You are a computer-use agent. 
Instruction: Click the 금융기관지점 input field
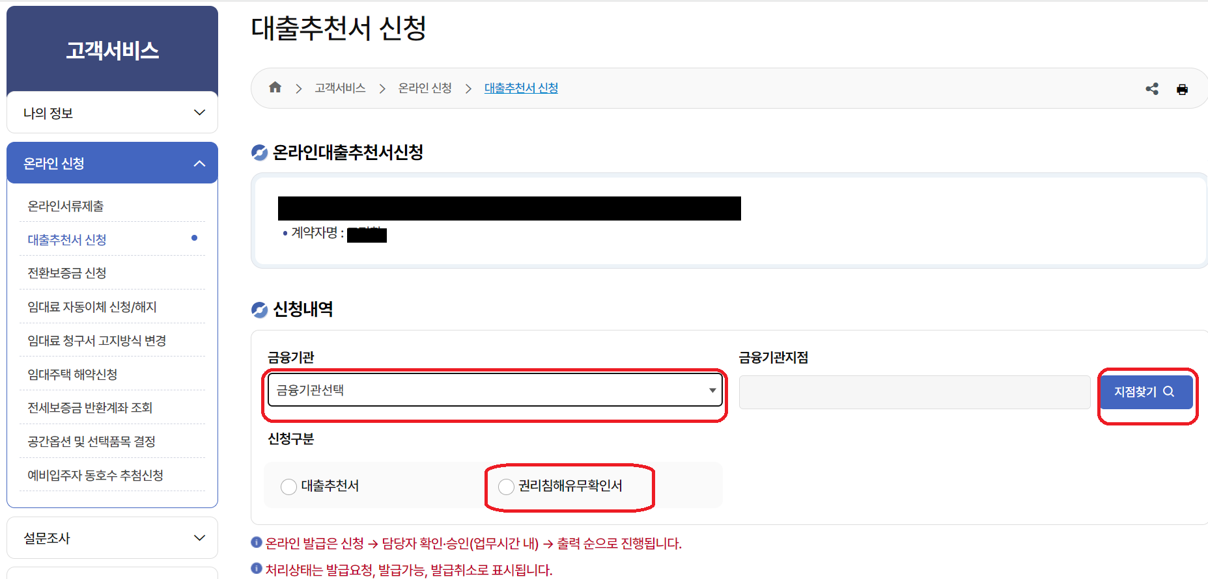[914, 392]
